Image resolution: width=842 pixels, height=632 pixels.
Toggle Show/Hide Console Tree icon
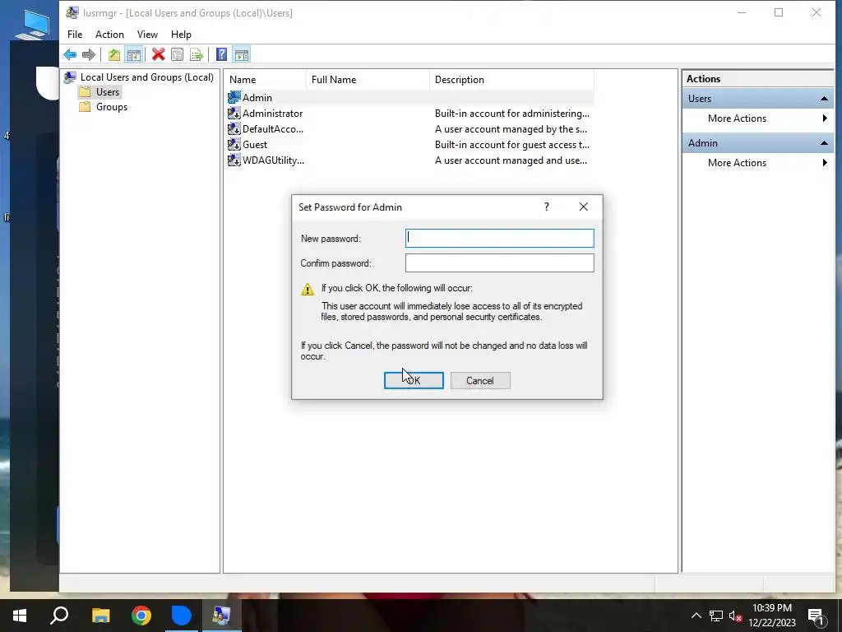click(133, 54)
